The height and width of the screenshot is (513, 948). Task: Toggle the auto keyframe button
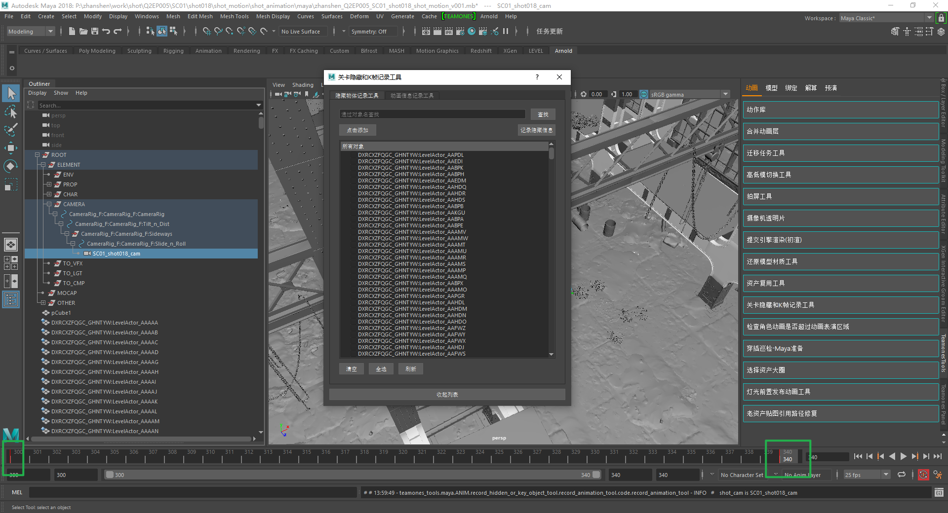pyautogui.click(x=923, y=475)
